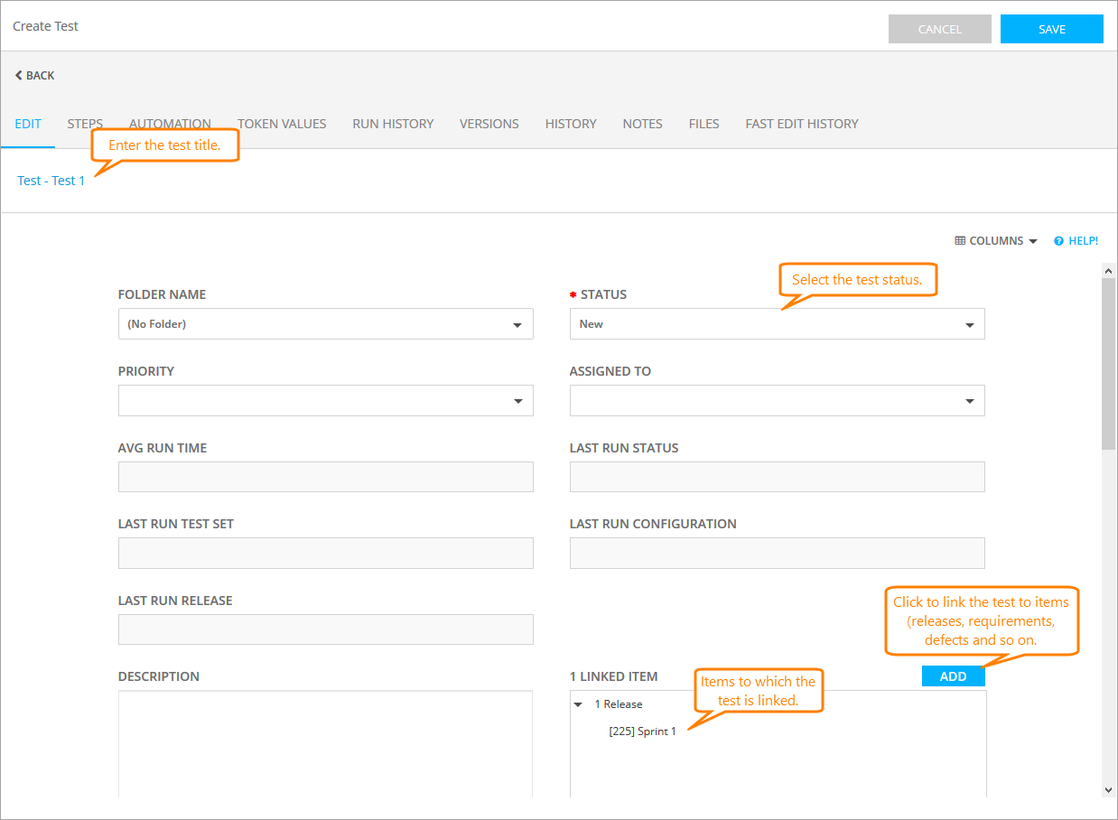This screenshot has height=820, width=1118.
Task: Select the Versions tab
Action: tap(489, 124)
